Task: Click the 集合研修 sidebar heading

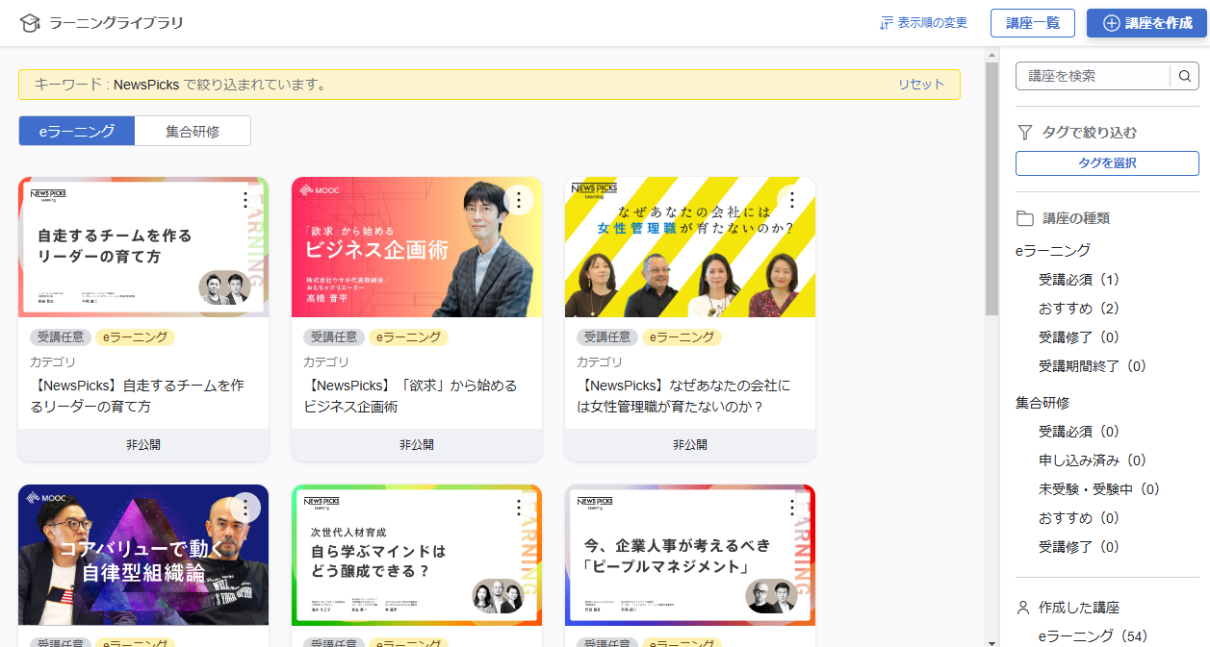Action: [x=1043, y=403]
